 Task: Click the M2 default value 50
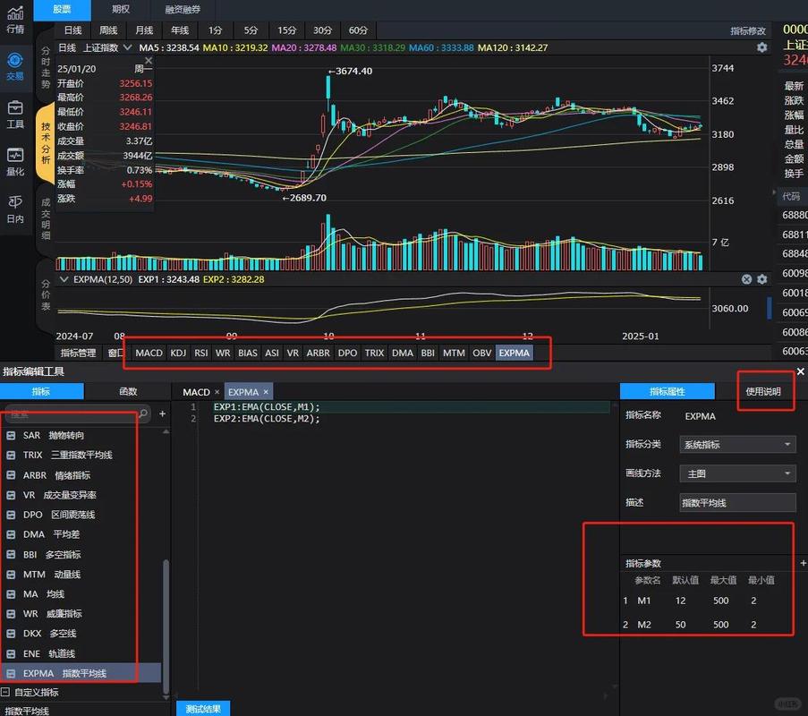pos(680,624)
